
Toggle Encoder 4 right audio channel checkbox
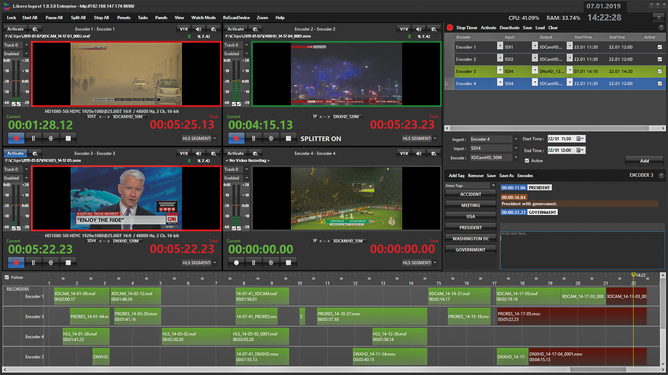[239, 228]
